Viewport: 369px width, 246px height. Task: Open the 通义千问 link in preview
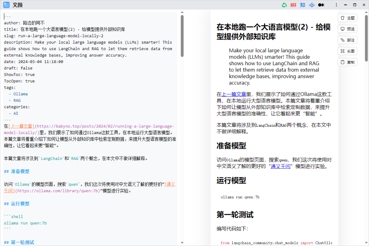280,166
